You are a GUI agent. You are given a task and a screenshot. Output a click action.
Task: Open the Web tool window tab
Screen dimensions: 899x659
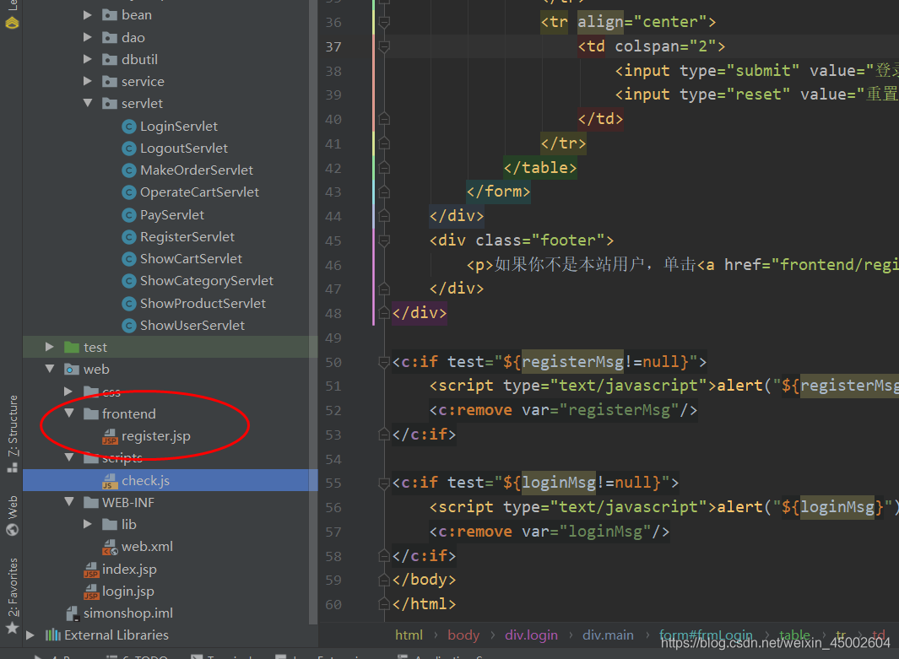coord(12,516)
